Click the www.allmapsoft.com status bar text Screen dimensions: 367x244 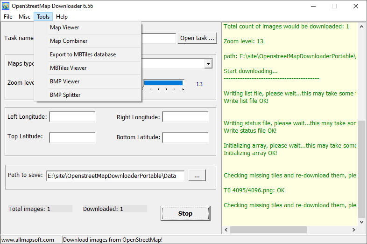click(28, 240)
